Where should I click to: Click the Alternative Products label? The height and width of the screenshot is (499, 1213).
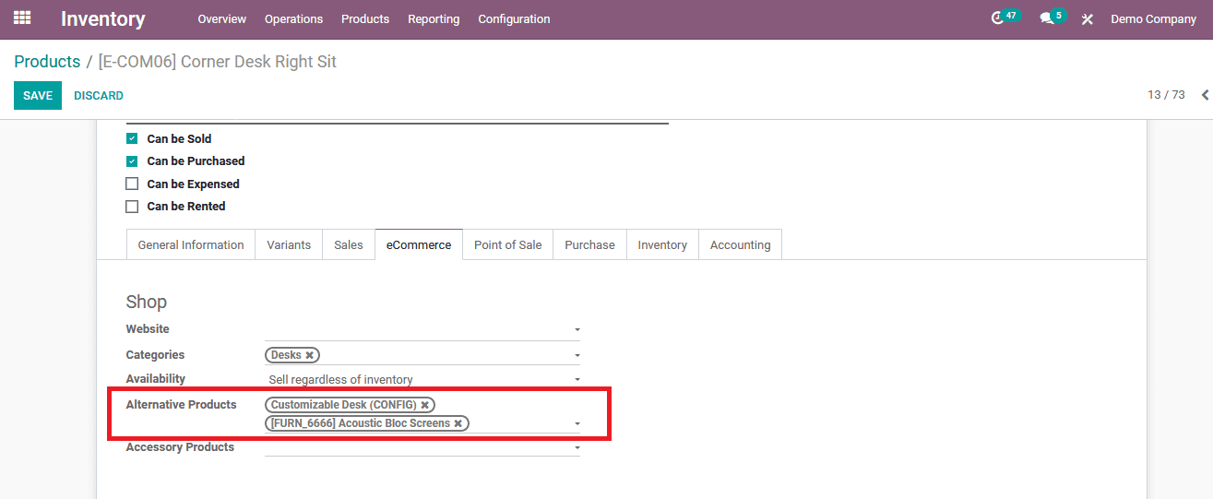(x=181, y=405)
